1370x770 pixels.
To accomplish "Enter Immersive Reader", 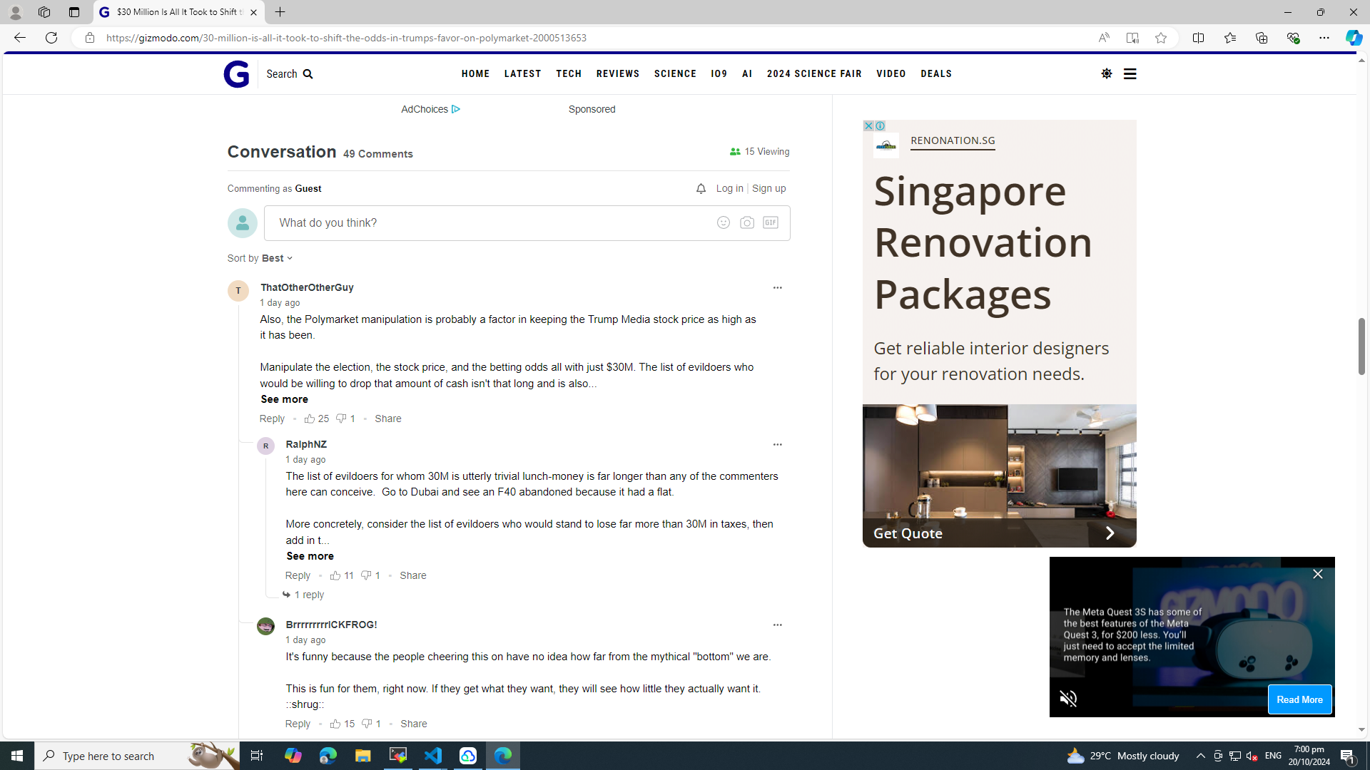I will point(1132,38).
